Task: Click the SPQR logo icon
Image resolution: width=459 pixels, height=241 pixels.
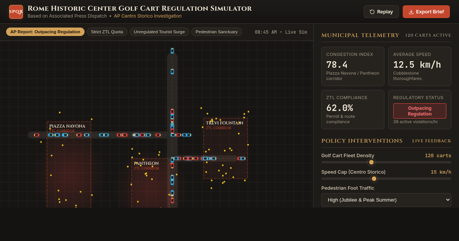Action: coord(16,12)
